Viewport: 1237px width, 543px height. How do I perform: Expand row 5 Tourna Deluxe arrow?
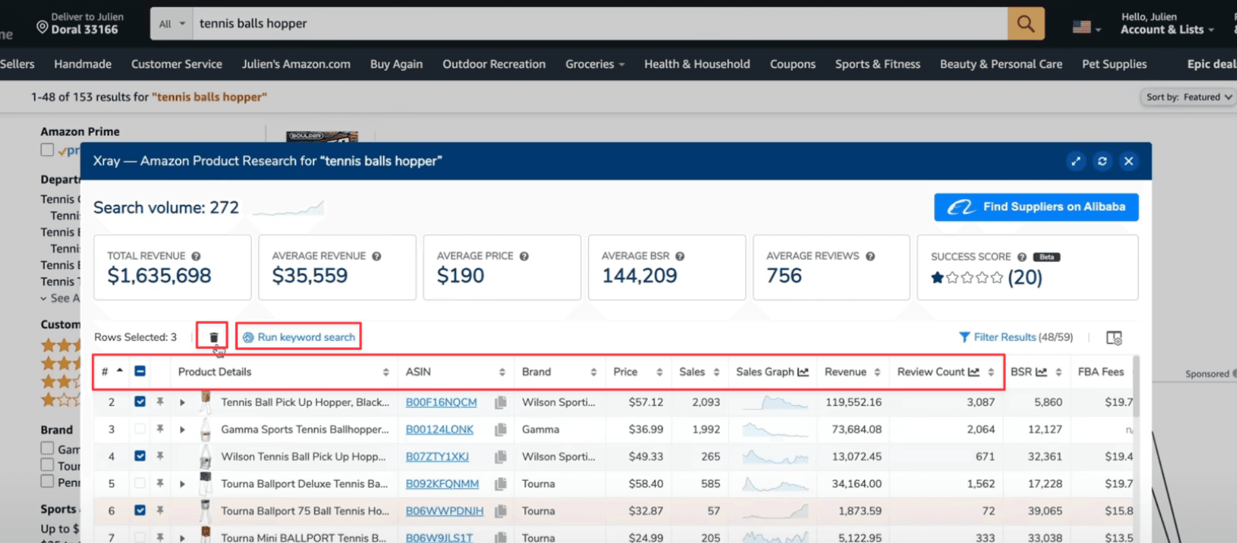click(182, 484)
